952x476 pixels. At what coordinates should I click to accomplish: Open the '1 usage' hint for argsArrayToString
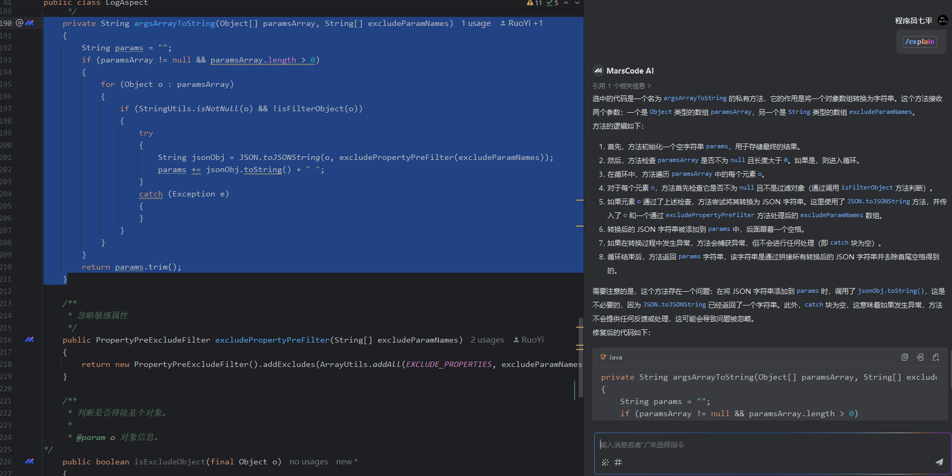(x=475, y=23)
